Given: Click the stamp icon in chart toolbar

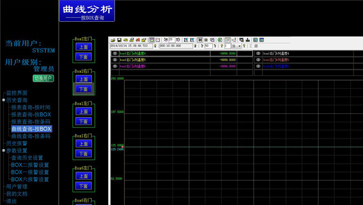Looking at the screenshot, I should 248,40.
